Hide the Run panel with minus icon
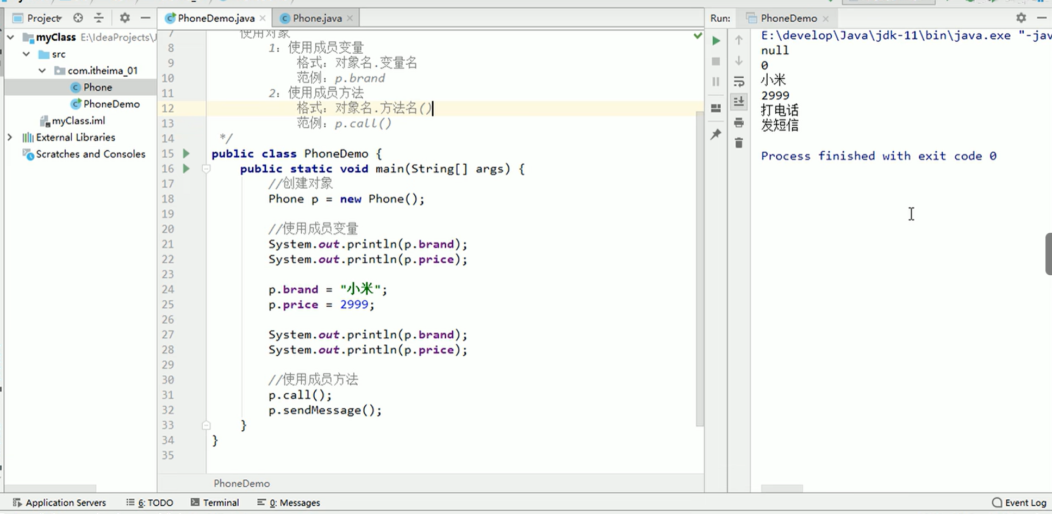 1042,18
